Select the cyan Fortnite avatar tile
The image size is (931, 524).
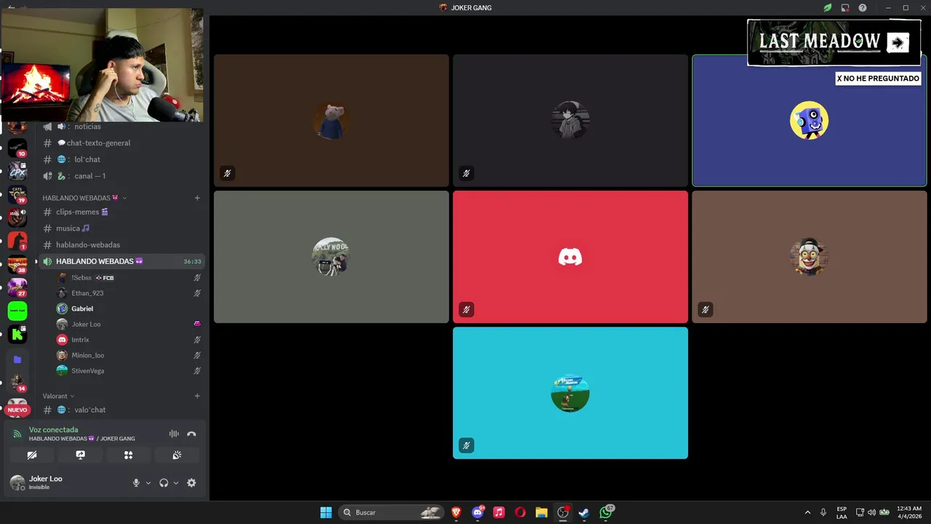570,393
